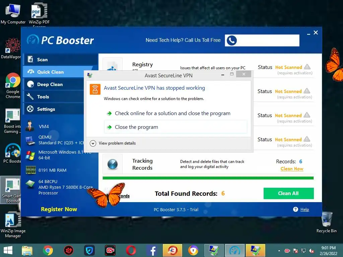Click the VM4 user avatar icon
The height and width of the screenshot is (257, 343).
(30, 126)
